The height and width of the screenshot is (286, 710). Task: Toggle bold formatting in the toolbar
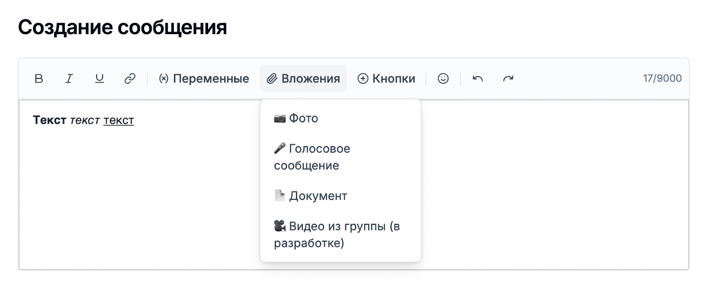[x=39, y=78]
